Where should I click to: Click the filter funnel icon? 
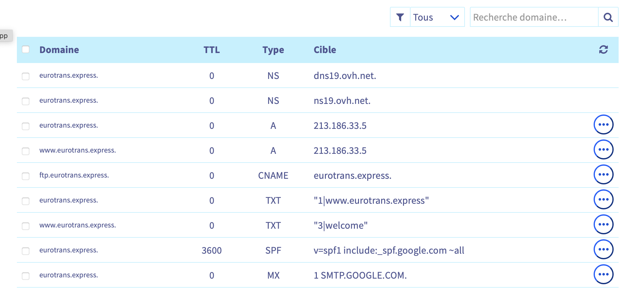pyautogui.click(x=400, y=17)
